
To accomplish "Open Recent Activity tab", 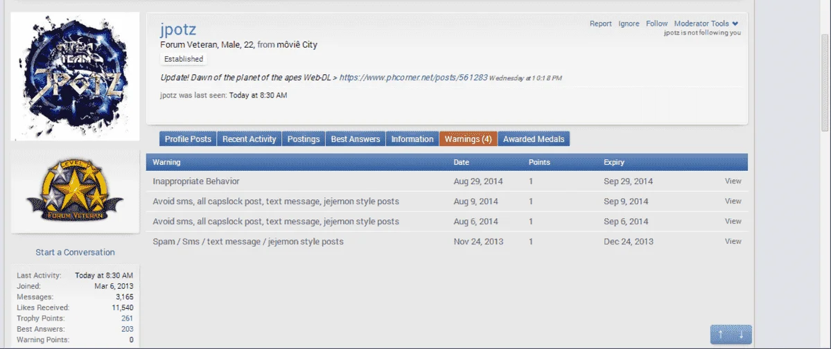I will 249,138.
